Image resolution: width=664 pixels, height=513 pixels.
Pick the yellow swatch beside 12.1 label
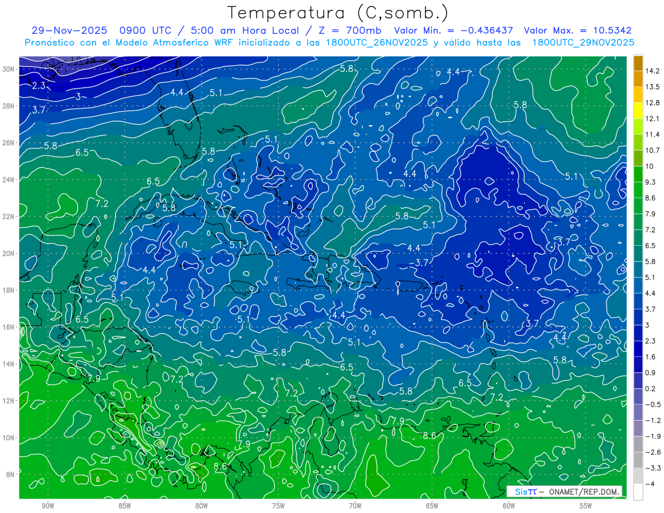[x=638, y=111]
